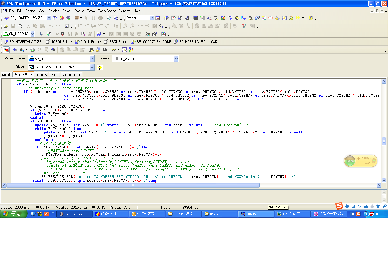Click the lightbulb icon beside Trigger field

pos(100,68)
